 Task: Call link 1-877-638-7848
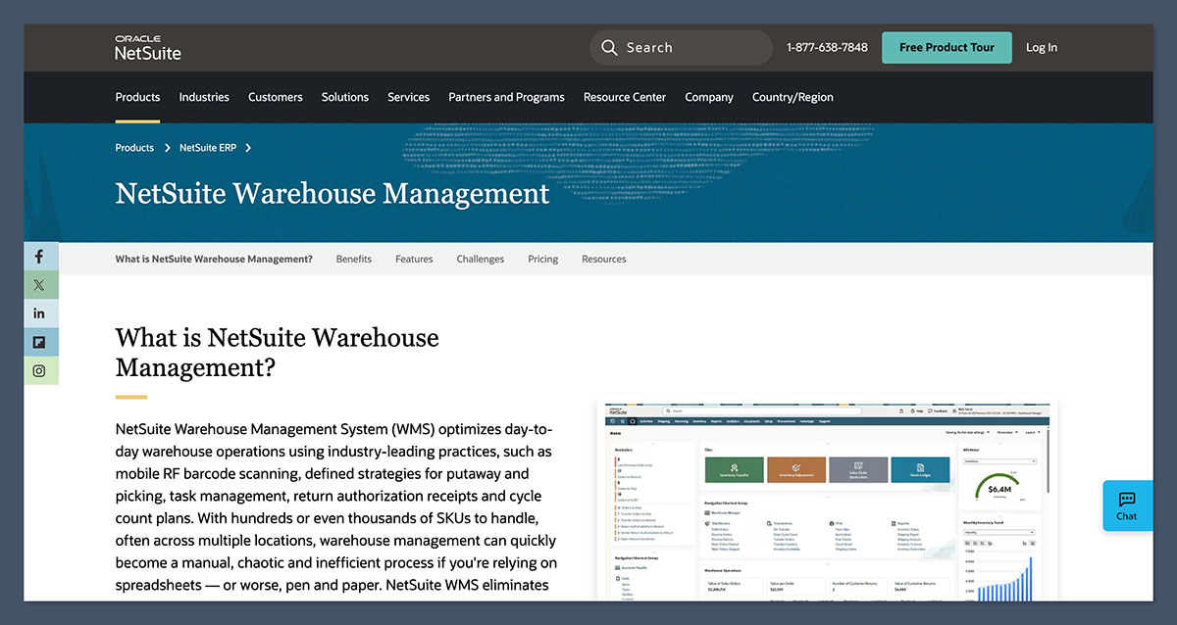827,47
